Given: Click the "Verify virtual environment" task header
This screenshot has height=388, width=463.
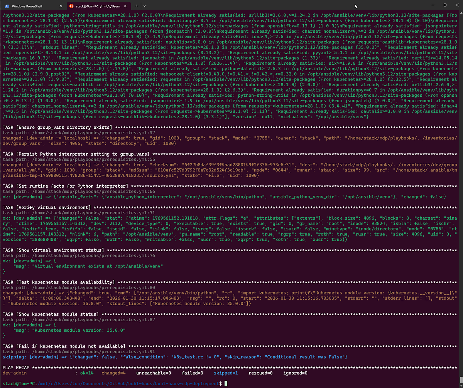Looking at the screenshot, I should click(x=46, y=207).
